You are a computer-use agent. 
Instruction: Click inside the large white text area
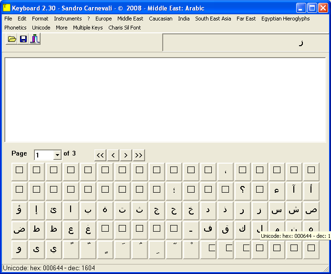[165, 100]
